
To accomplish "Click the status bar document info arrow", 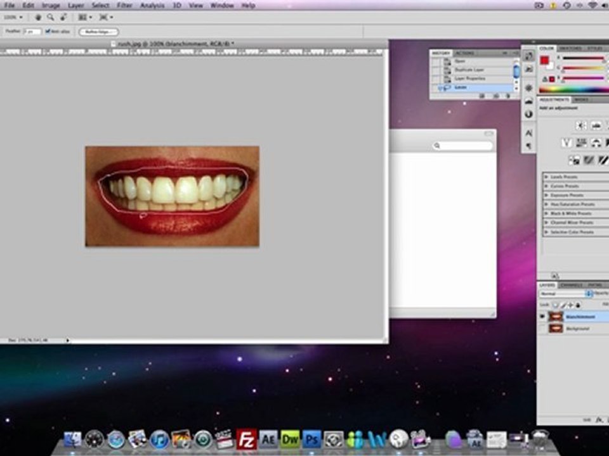I will click(x=68, y=341).
